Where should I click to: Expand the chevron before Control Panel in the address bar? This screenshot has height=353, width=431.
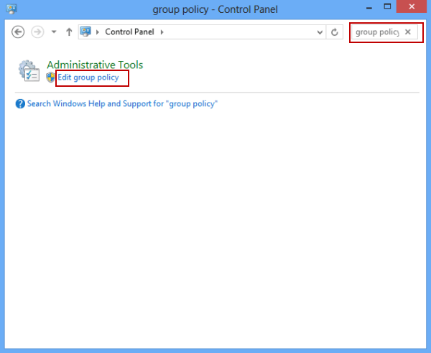[97, 32]
